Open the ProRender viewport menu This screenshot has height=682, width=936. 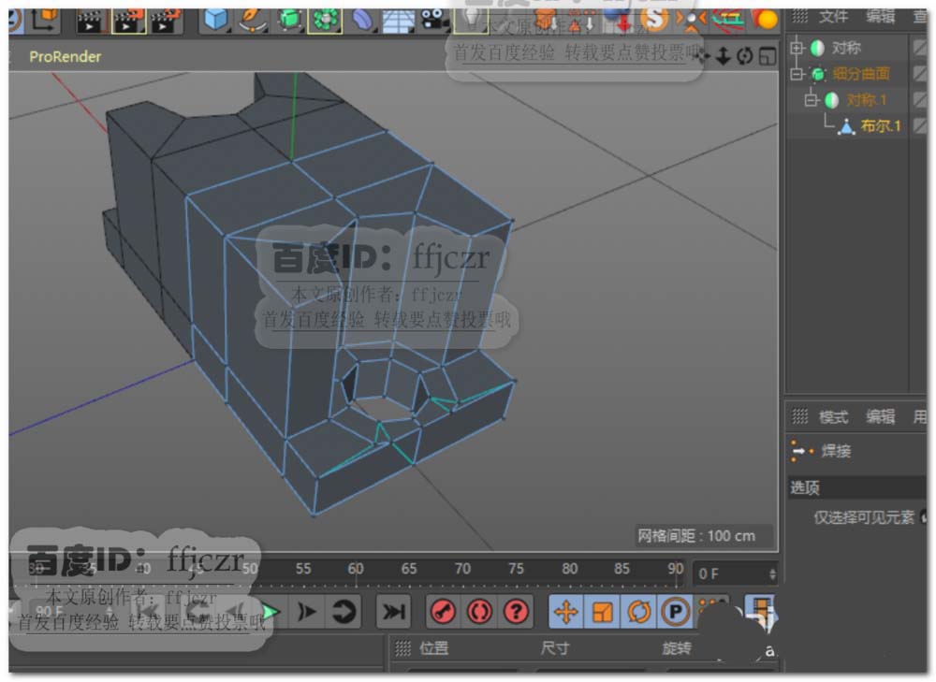66,57
